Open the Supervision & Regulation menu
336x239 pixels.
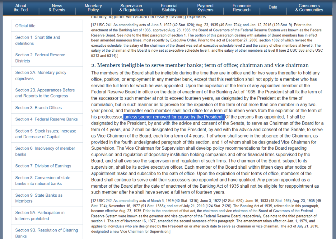131,8
